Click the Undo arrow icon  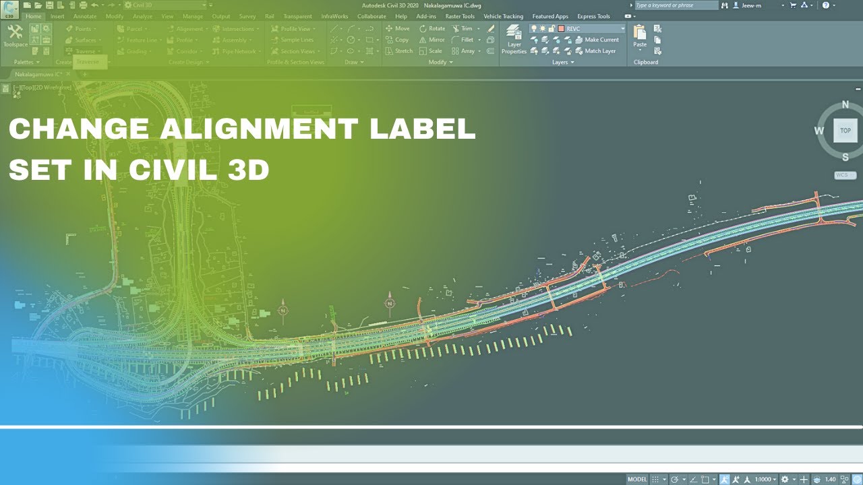[94, 5]
